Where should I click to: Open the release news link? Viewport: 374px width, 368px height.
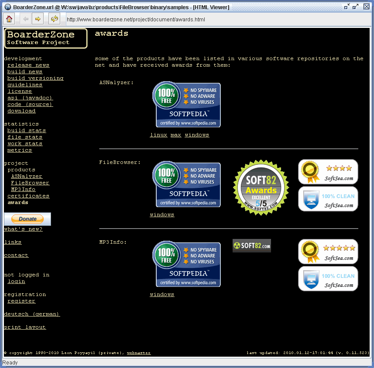(x=28, y=65)
